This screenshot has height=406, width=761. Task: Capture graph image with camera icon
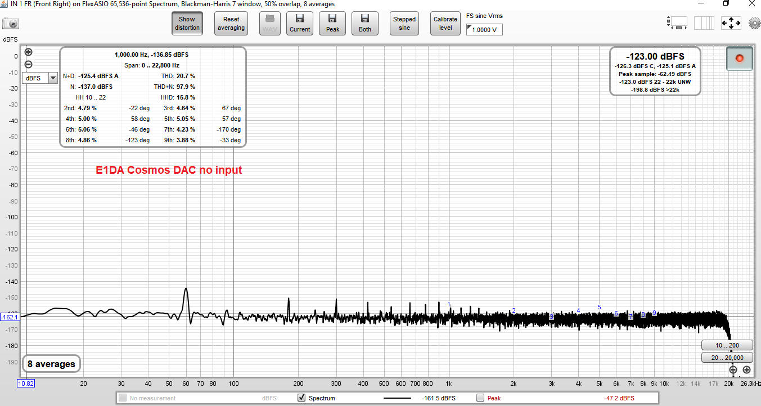[x=11, y=24]
